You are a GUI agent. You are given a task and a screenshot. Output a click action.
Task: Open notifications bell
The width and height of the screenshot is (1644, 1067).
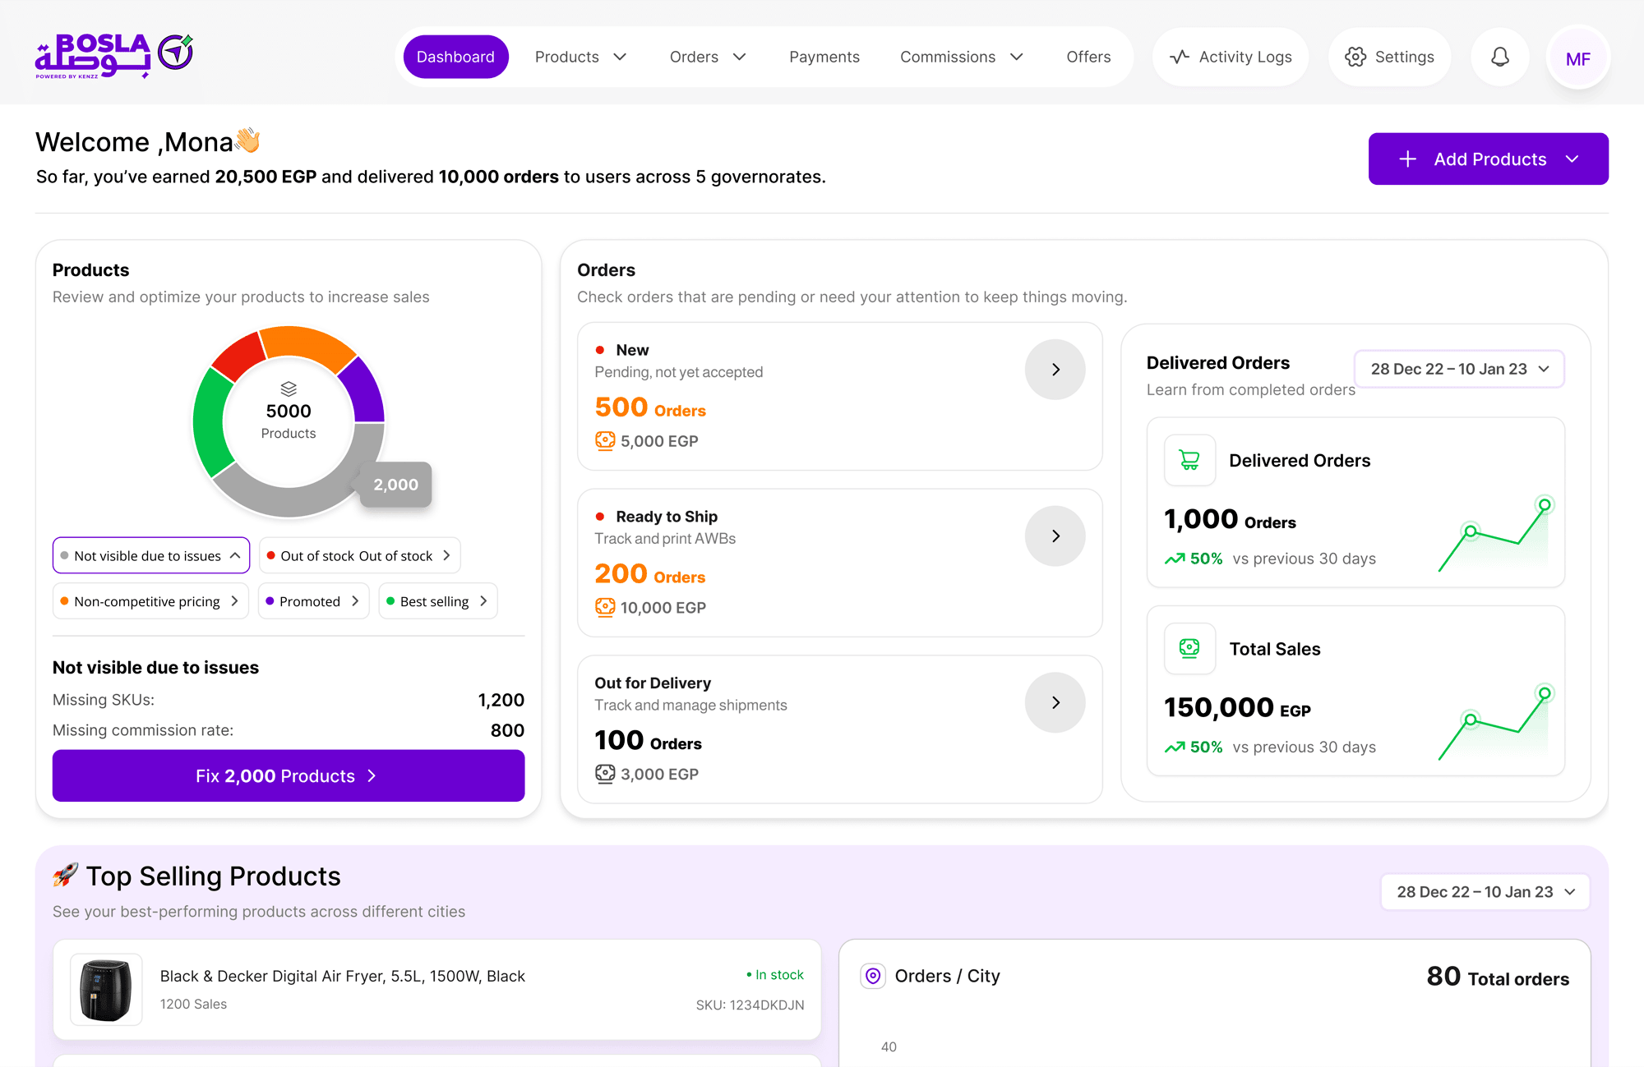(1500, 57)
